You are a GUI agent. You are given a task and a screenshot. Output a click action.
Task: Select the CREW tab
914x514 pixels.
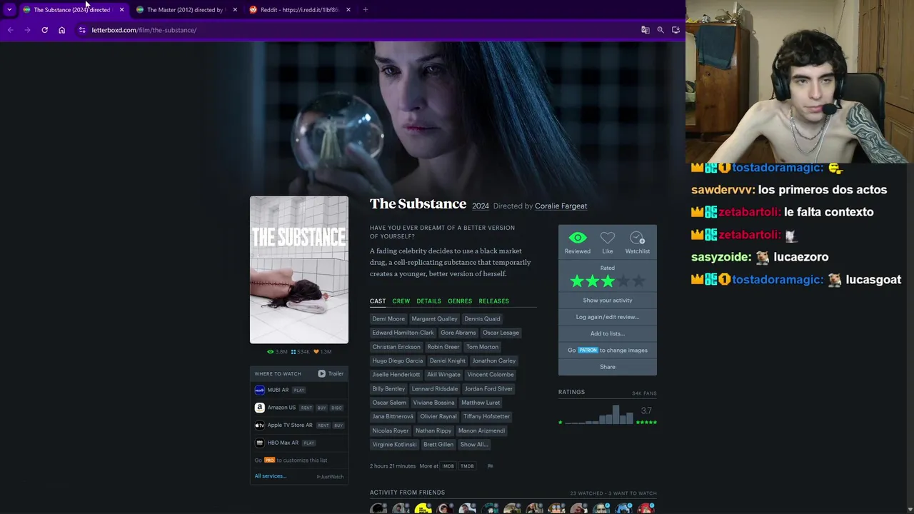point(401,301)
